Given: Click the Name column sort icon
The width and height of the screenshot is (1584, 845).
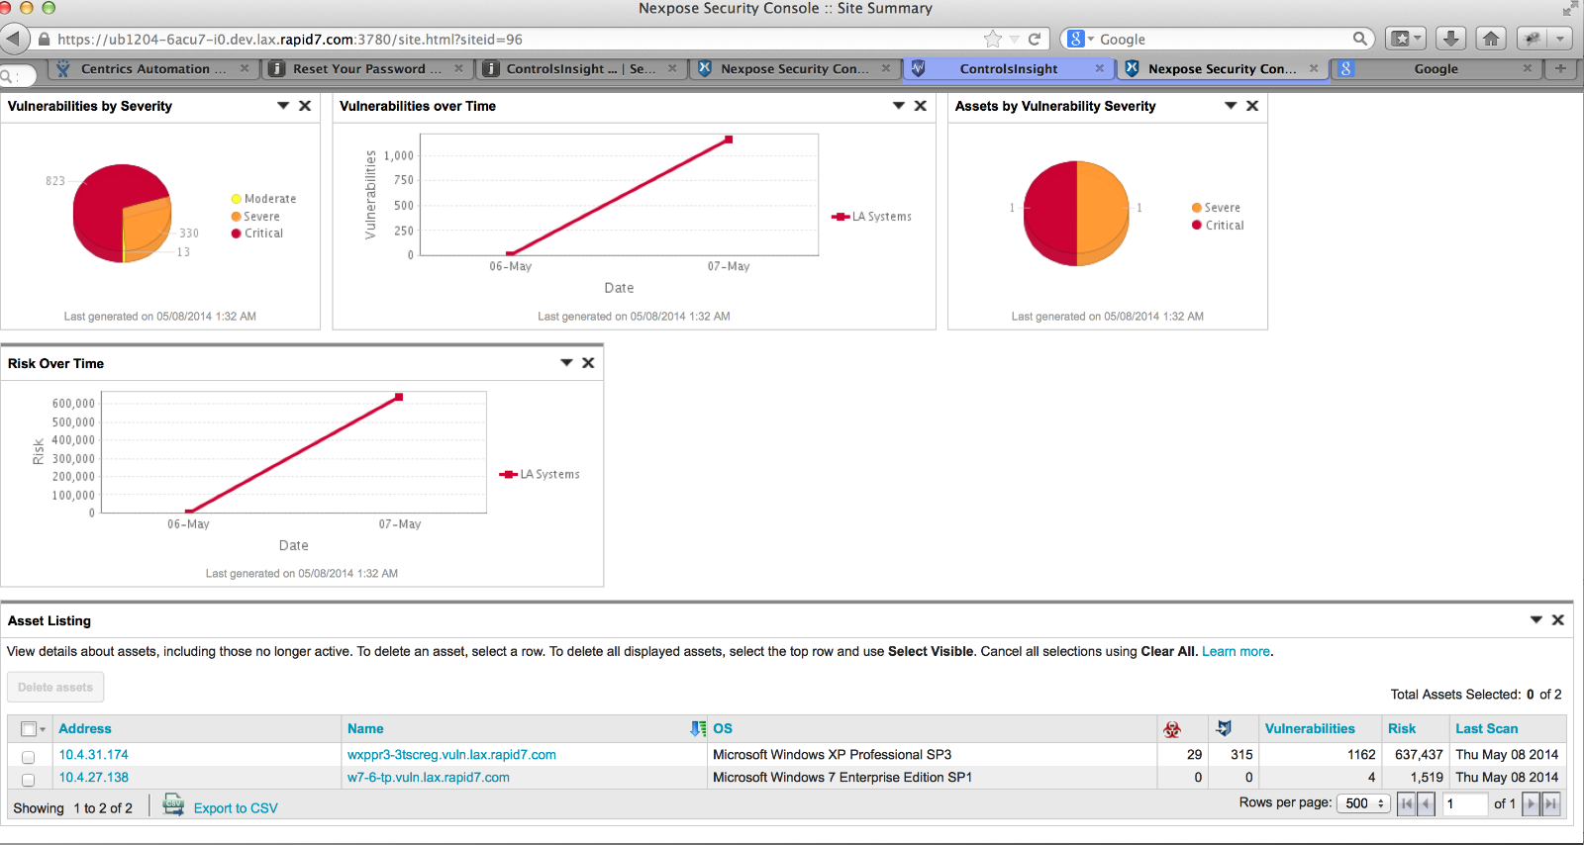Looking at the screenshot, I should (x=698, y=729).
